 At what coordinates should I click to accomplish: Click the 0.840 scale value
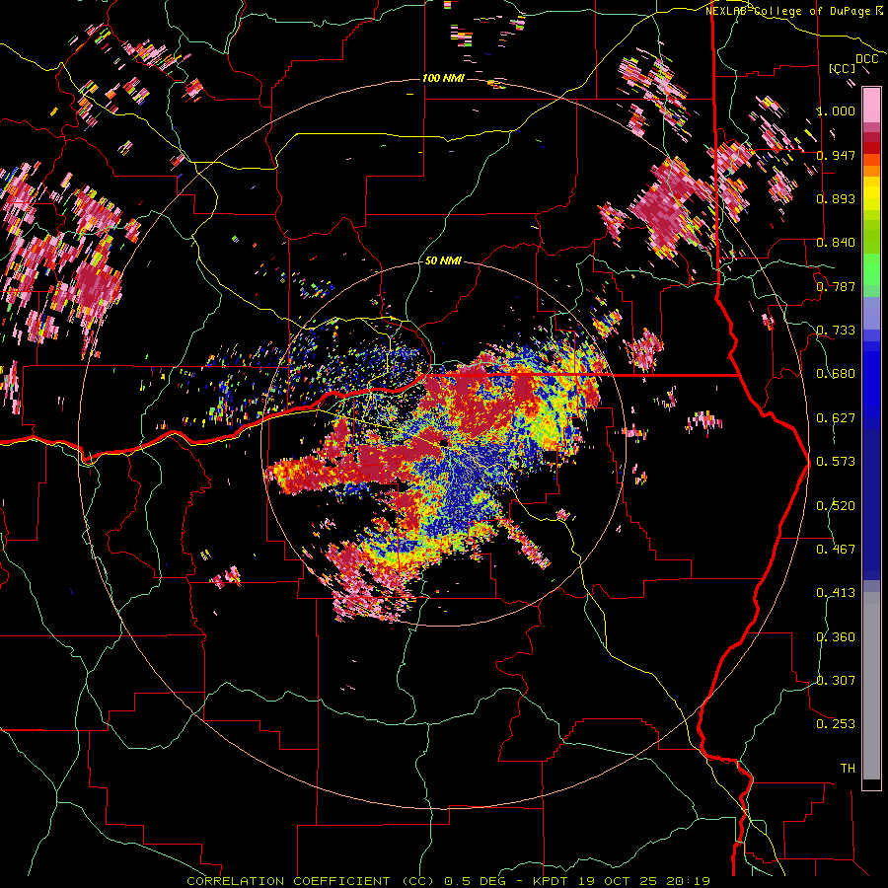[836, 243]
